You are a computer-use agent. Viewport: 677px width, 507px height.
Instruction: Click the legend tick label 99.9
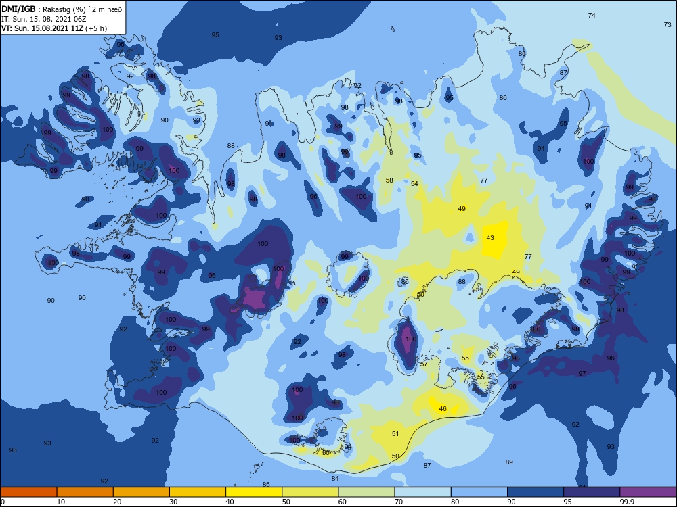627,502
